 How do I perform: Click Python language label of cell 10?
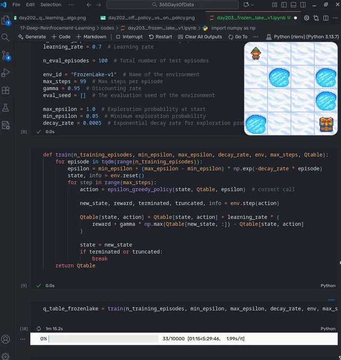tap(328, 329)
